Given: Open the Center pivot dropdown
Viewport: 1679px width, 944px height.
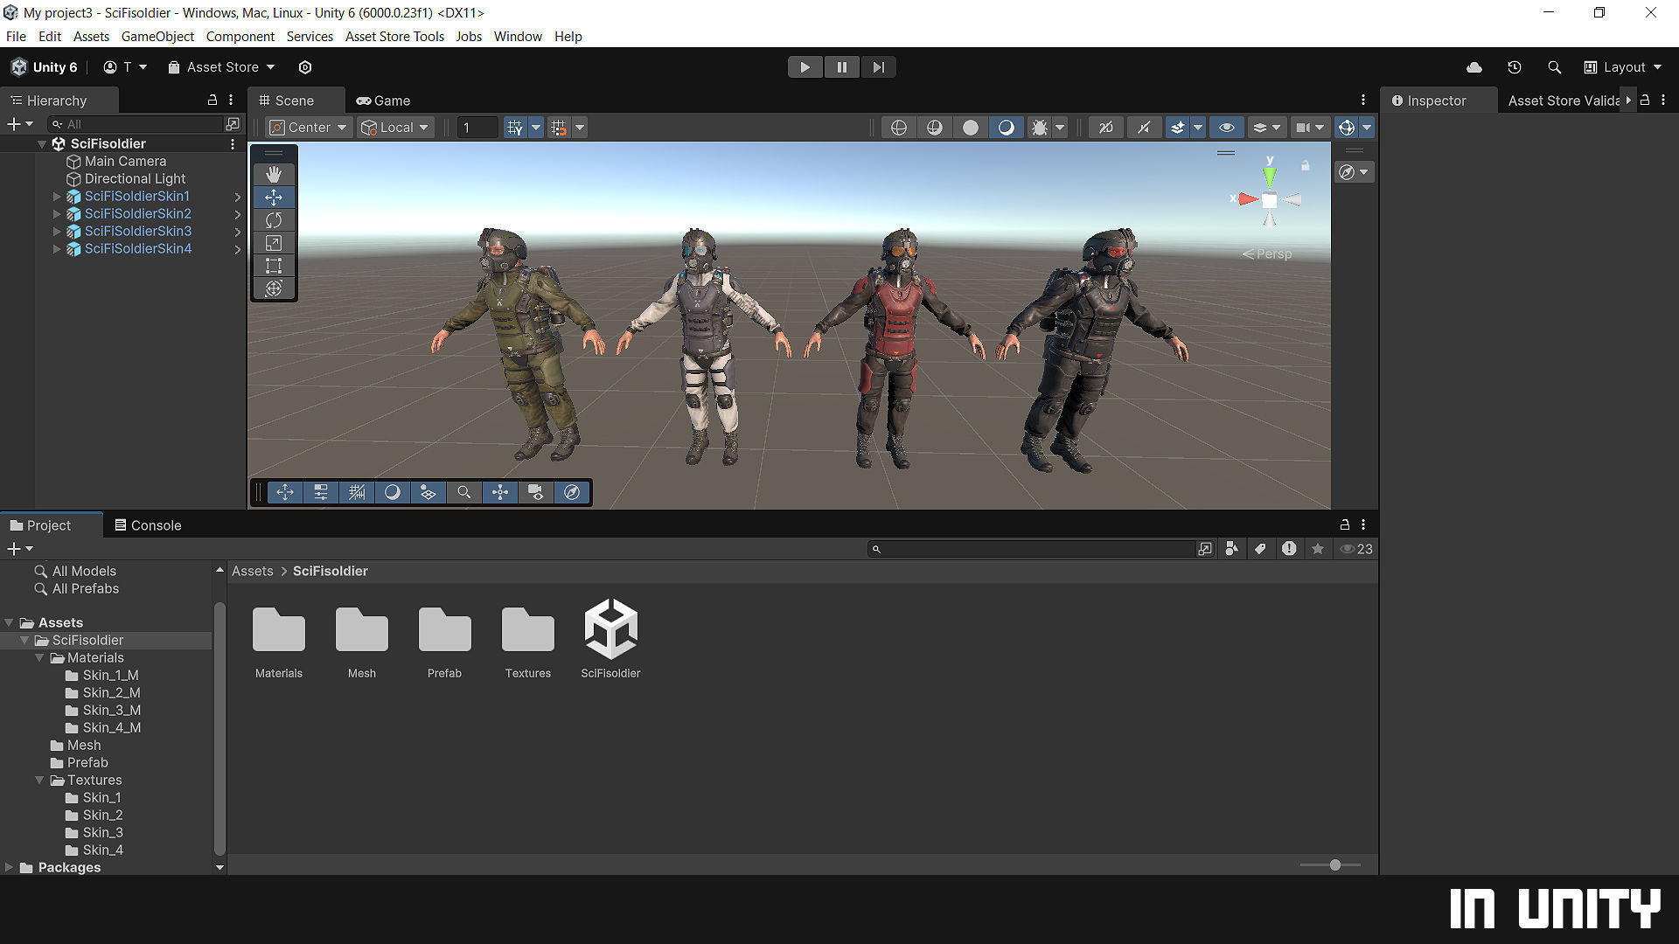Looking at the screenshot, I should [x=309, y=128].
